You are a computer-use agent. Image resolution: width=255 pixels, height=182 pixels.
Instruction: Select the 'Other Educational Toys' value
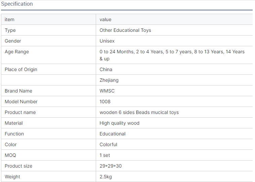tap(125, 30)
